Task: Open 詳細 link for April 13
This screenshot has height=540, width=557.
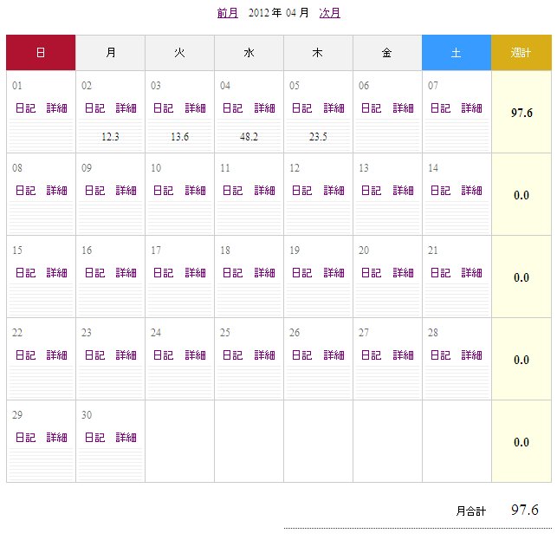Action: (x=404, y=191)
